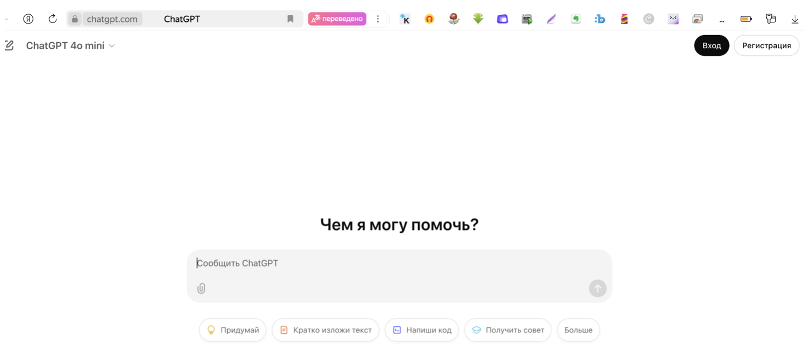Click the 'chatgpt.com' domain in address bar
809x357 pixels.
pyautogui.click(x=112, y=19)
